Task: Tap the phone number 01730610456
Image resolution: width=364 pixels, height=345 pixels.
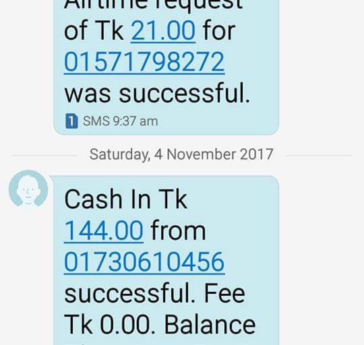Action: [144, 262]
